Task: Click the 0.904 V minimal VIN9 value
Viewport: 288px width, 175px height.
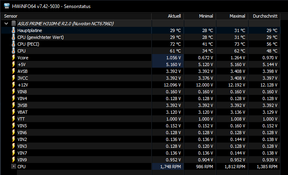Action: (x=206, y=160)
